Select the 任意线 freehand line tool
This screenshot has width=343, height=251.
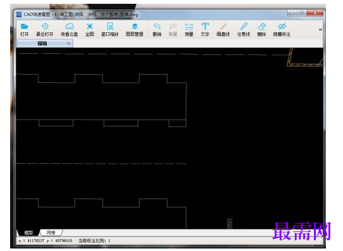[243, 30]
